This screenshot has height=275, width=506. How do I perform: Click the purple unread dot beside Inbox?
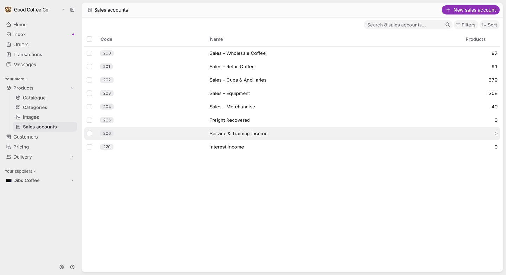[x=73, y=34]
